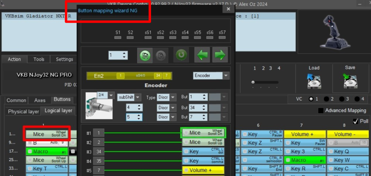This screenshot has height=176, width=371.
Task: Tick the checkbox in the Key Q cell
Action: [331, 152]
